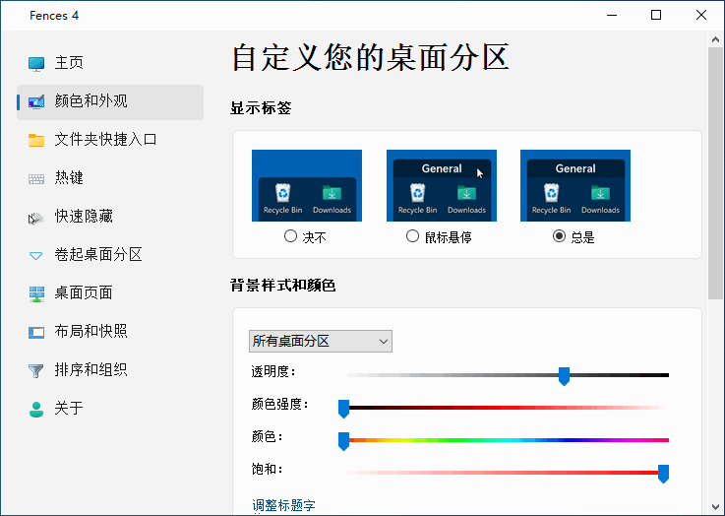Click the 快速隐藏 cursor icon
The width and height of the screenshot is (725, 516).
(35, 218)
